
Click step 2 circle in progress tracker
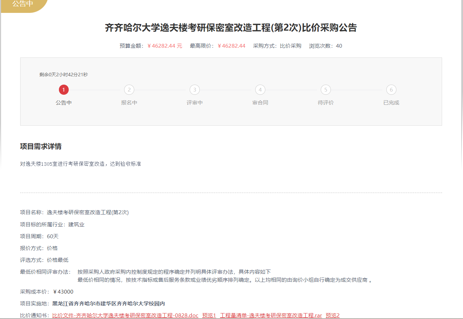(129, 90)
